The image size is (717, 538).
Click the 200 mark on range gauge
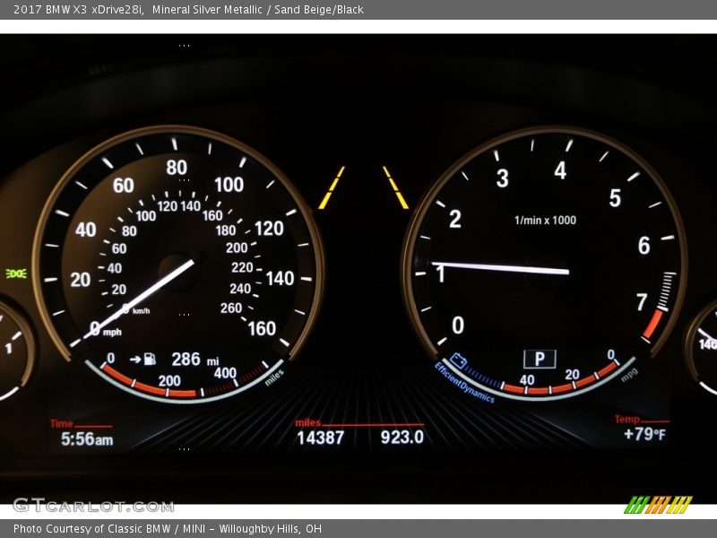click(169, 380)
